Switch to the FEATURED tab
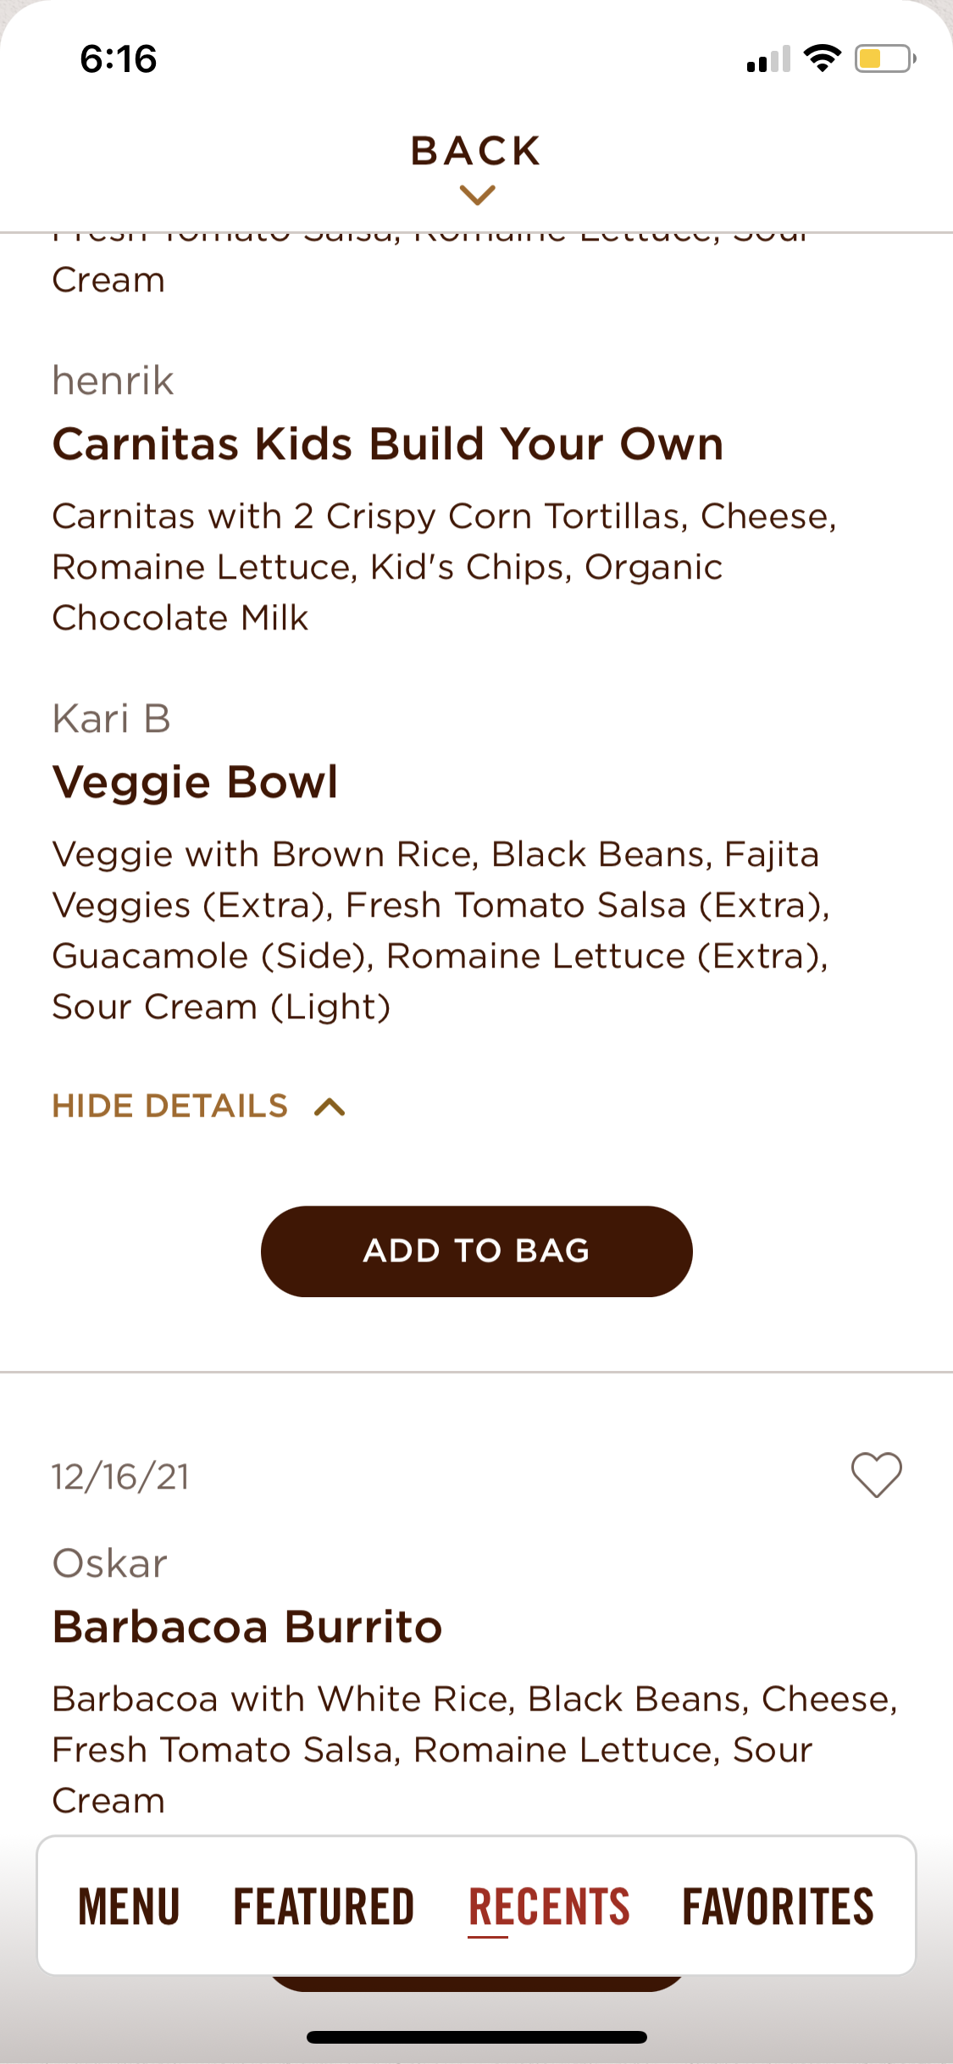The image size is (953, 2064). coord(324,1907)
